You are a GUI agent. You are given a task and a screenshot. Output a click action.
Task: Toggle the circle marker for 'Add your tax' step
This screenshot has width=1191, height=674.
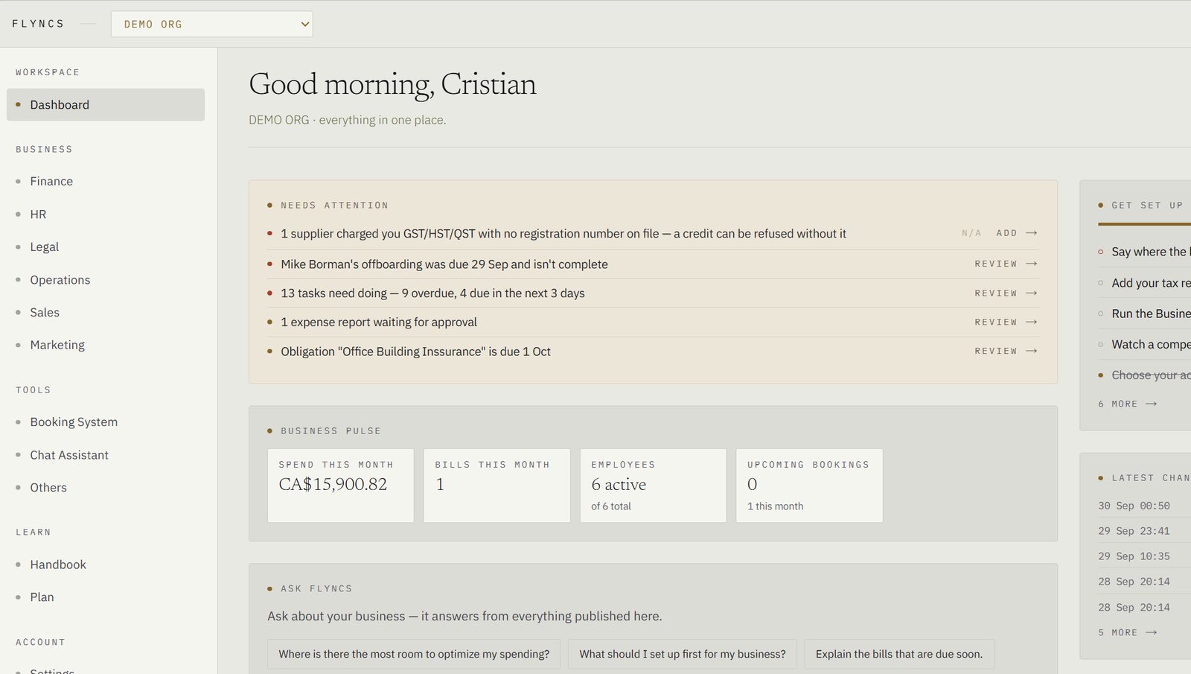[x=1101, y=283]
